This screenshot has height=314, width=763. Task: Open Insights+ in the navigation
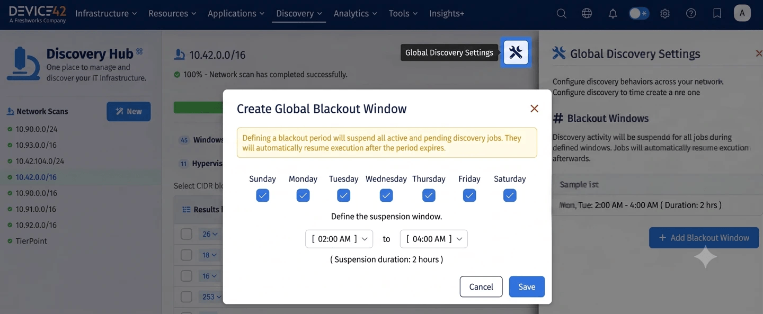[447, 14]
